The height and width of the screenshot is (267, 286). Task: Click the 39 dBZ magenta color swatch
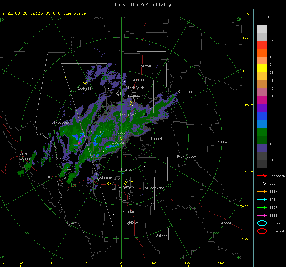point(262,100)
